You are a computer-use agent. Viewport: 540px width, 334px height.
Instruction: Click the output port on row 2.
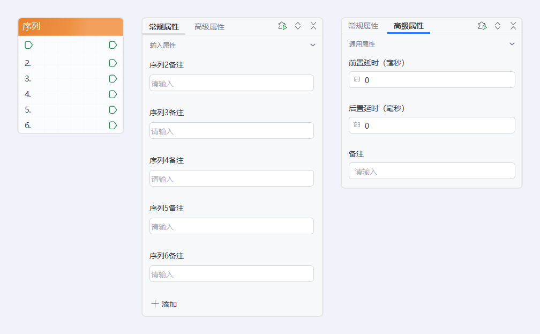[113, 63]
